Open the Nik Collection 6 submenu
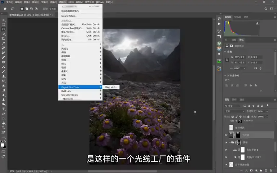The image size is (277, 173). (x=80, y=95)
